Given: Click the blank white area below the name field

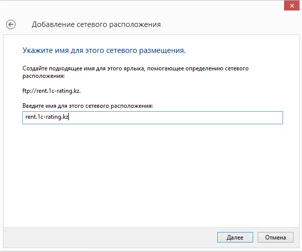Looking at the screenshot, I should (x=151, y=174).
